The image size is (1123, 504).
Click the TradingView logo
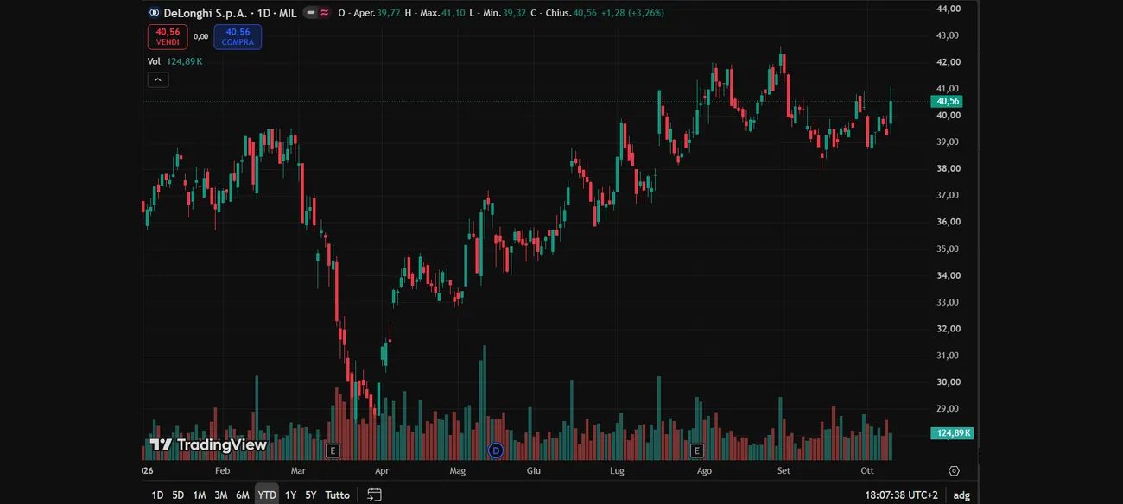(x=208, y=444)
